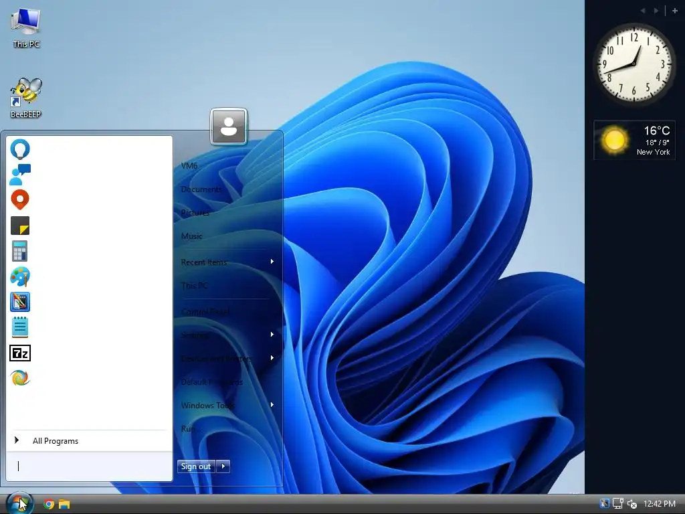Launch Paint from the pinned list
This screenshot has height=514, width=685.
[20, 276]
